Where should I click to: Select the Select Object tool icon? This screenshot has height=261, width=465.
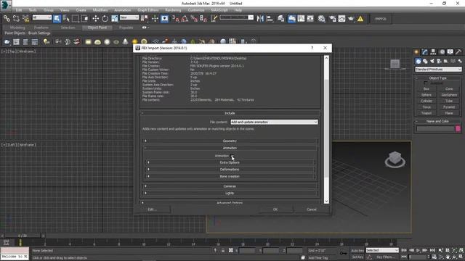point(57,19)
